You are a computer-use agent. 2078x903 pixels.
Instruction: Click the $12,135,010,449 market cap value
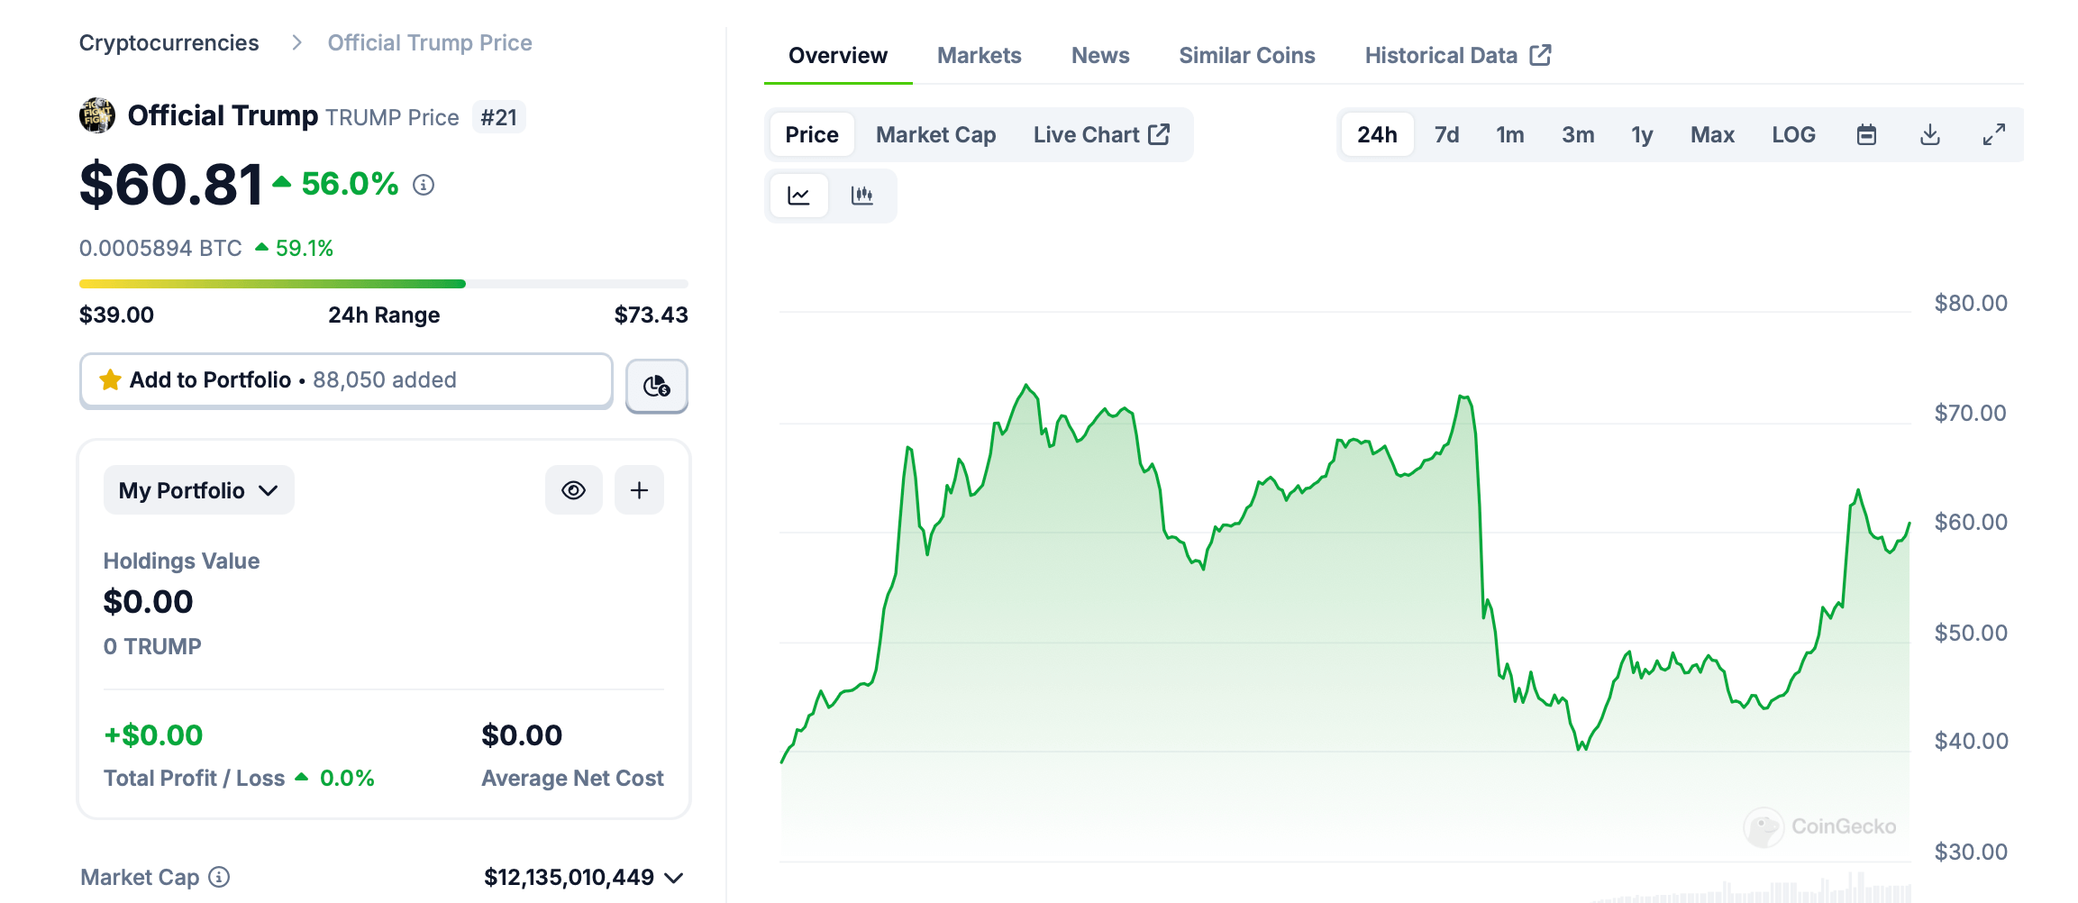click(569, 877)
